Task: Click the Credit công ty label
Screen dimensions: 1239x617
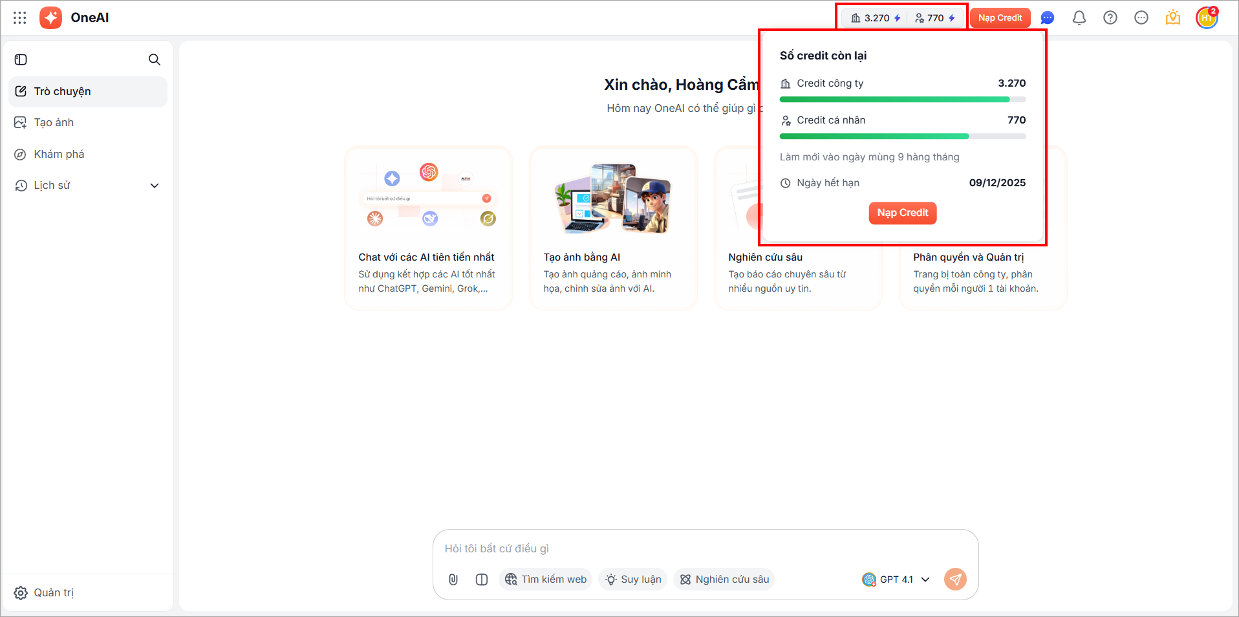Action: (x=830, y=83)
